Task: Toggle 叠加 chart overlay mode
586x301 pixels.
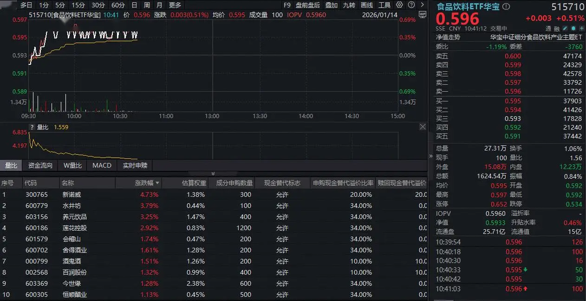Action: point(331,5)
